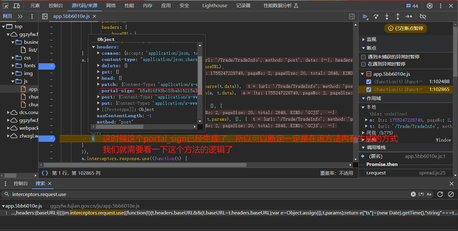Viewport: 458px width, 231px height.
Task: Uncheck the breakpoint at 1:102488
Action: point(369,82)
